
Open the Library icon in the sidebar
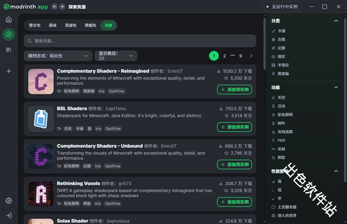point(9,50)
